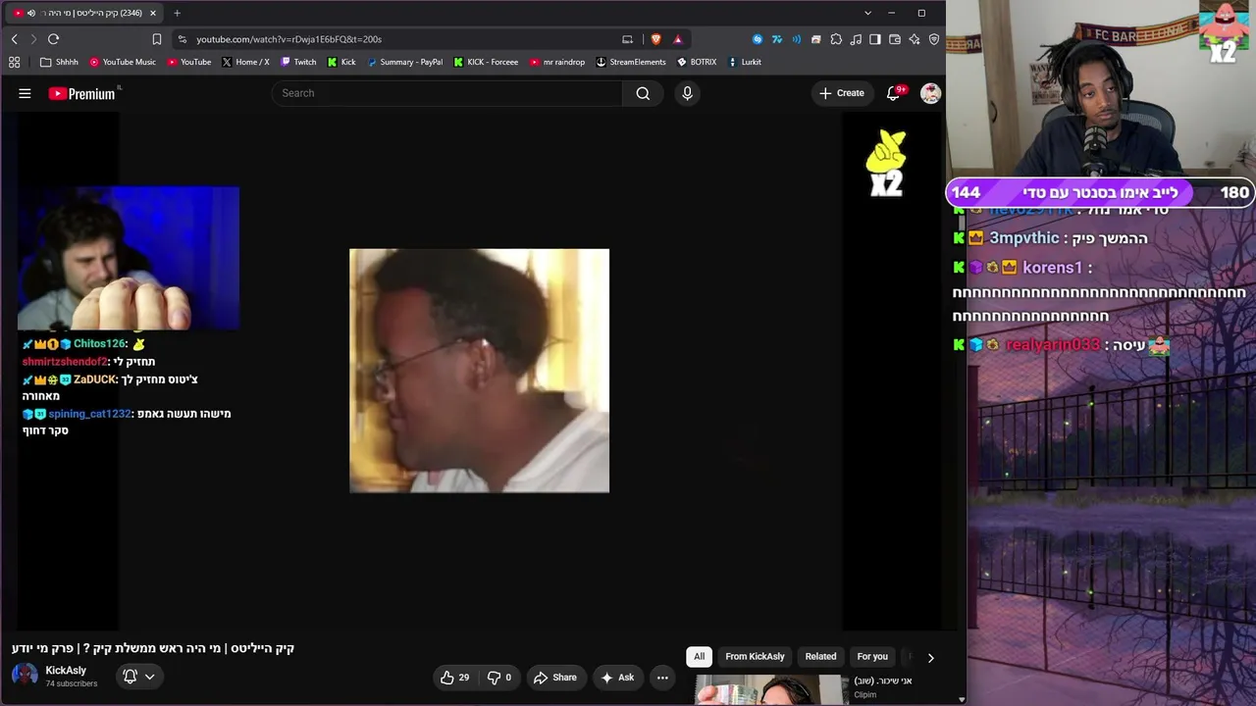Expand the subscription notification bell dropdown
The image size is (1256, 706).
coord(138,677)
